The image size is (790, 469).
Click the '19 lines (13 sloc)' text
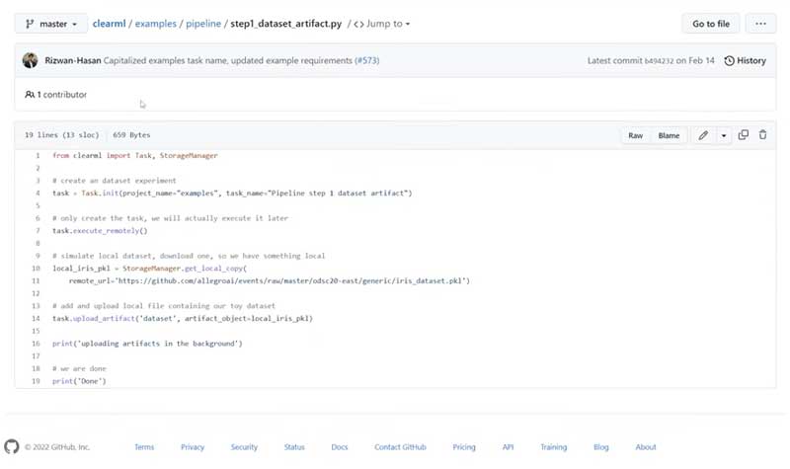(62, 135)
